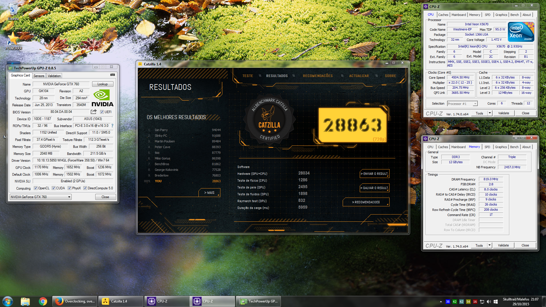The width and height of the screenshot is (546, 307).
Task: Open Bench tab in CPU-Z memory window
Action: tap(514, 147)
